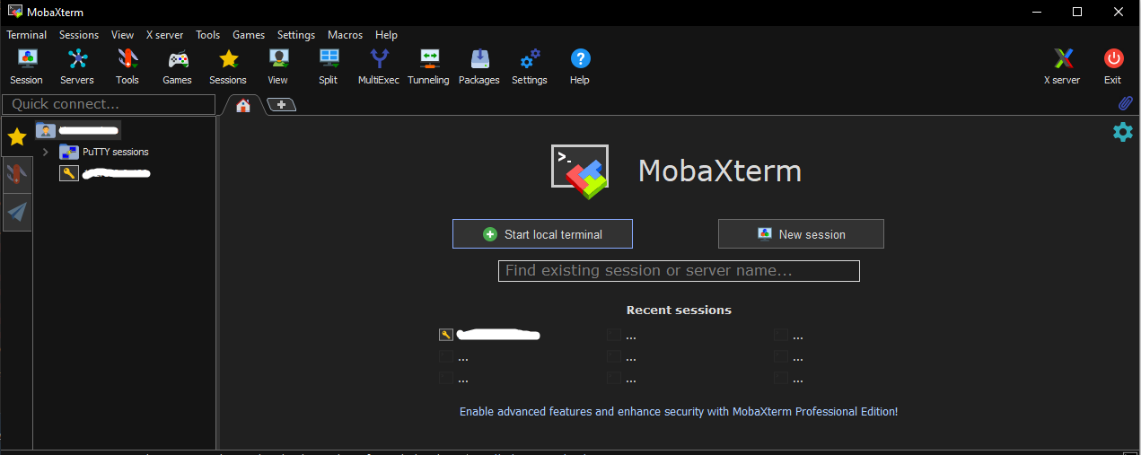
Task: Open the Terminal menu
Action: tap(27, 35)
